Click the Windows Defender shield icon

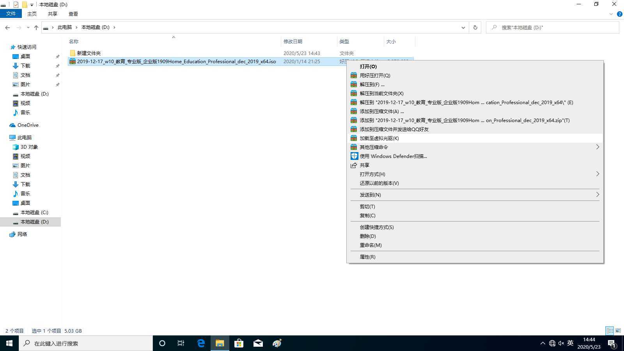point(354,156)
